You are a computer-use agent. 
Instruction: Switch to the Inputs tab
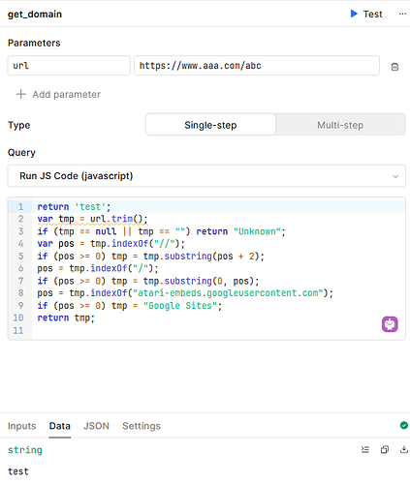[x=21, y=426]
